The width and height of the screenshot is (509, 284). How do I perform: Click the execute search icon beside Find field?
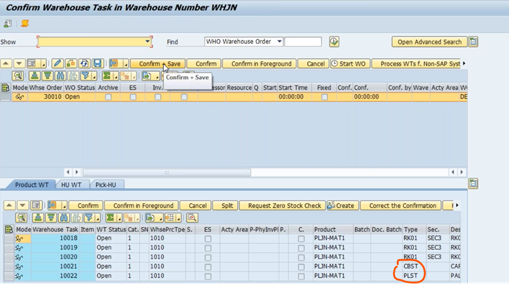click(334, 42)
